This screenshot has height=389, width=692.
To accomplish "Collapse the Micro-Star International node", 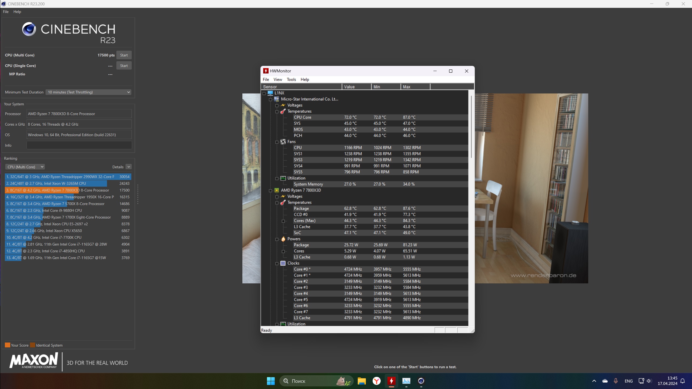I will 270,99.
